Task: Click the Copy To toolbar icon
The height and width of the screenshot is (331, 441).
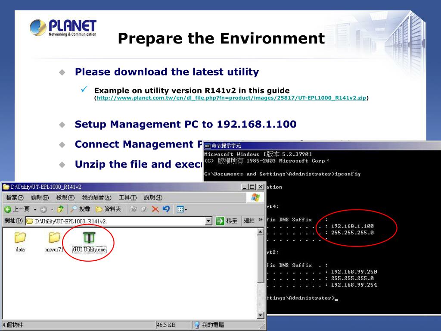Action: click(x=144, y=209)
